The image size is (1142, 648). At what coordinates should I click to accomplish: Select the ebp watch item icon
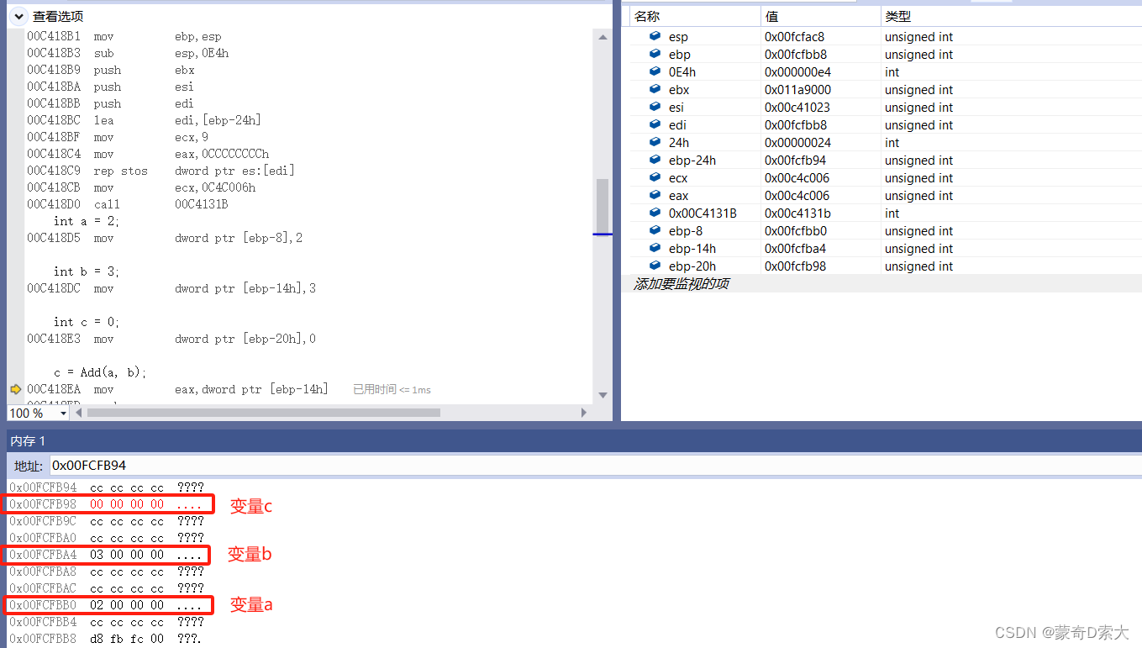pyautogui.click(x=655, y=54)
